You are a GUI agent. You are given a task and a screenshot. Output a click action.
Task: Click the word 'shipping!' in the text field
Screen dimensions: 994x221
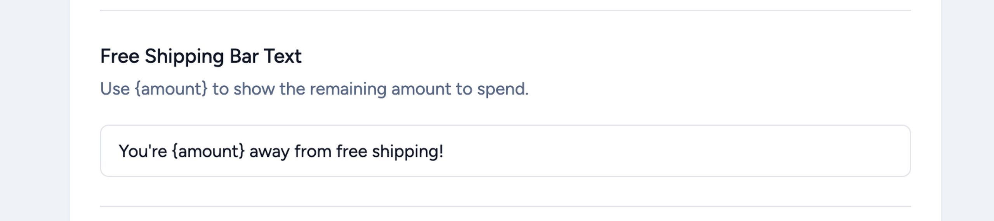tap(408, 151)
